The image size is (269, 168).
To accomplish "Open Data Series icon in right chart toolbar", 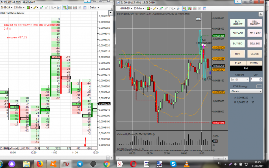I will tap(190, 8).
